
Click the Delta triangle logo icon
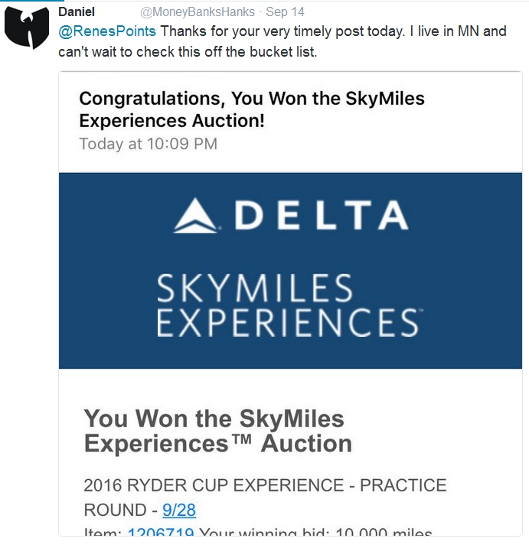[x=196, y=216]
